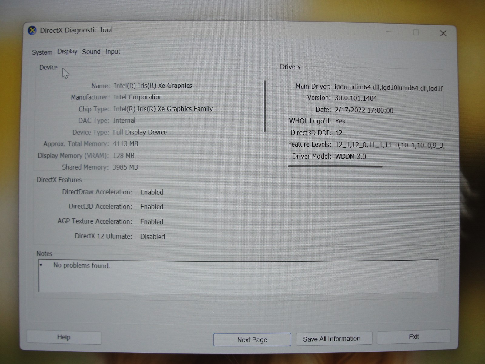Screen dimensions: 485x364
Task: Click the 'Intel Corporation' manufacturer value
Action: click(138, 97)
